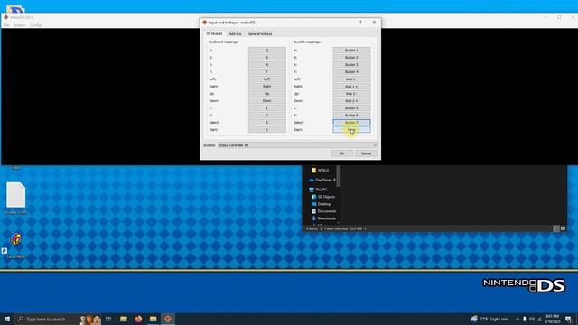Click the 3D Objects folder in Explorer tree

click(323, 197)
